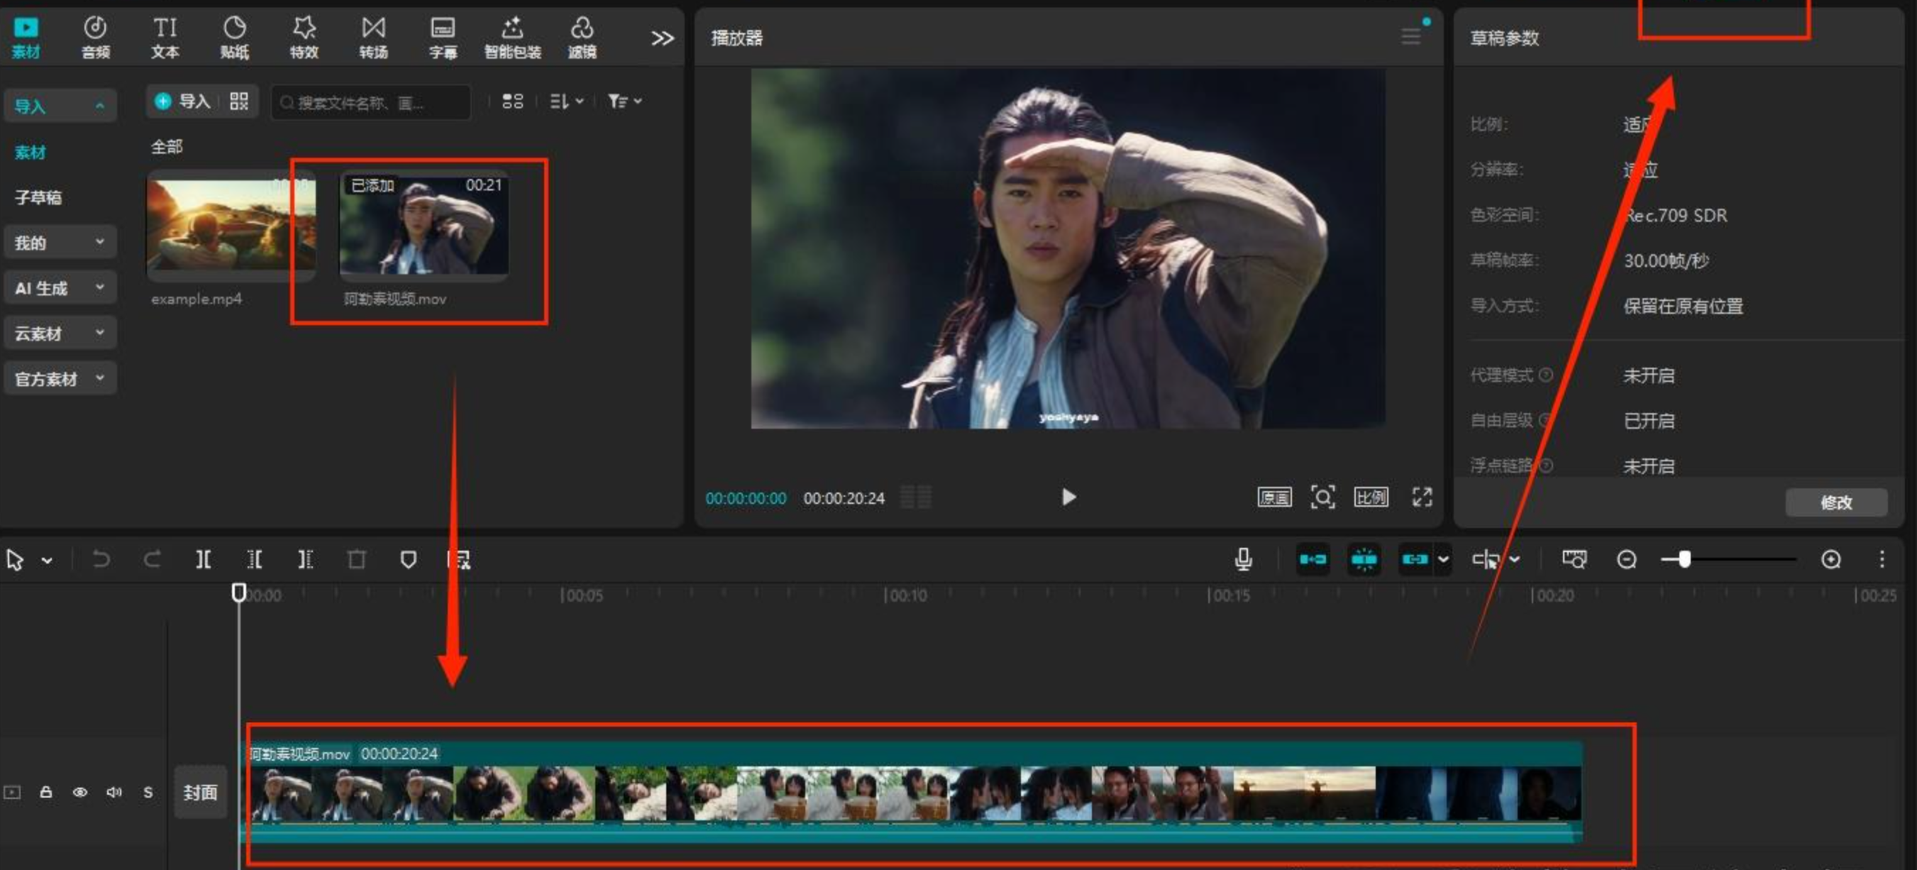
Task: Click the timeline zoom slider handle
Action: click(x=1684, y=559)
